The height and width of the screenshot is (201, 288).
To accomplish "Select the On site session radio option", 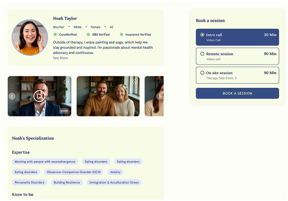I will point(203,73).
